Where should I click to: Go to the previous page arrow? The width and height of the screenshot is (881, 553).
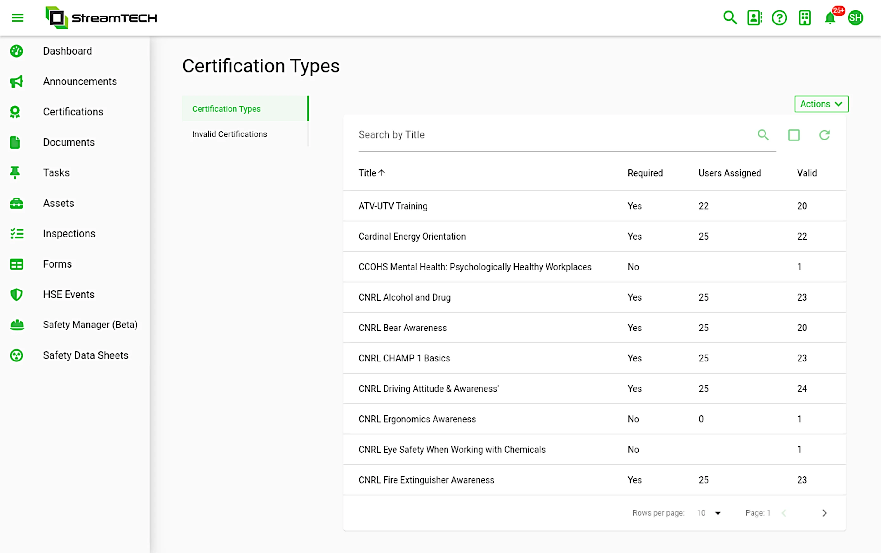(x=784, y=513)
